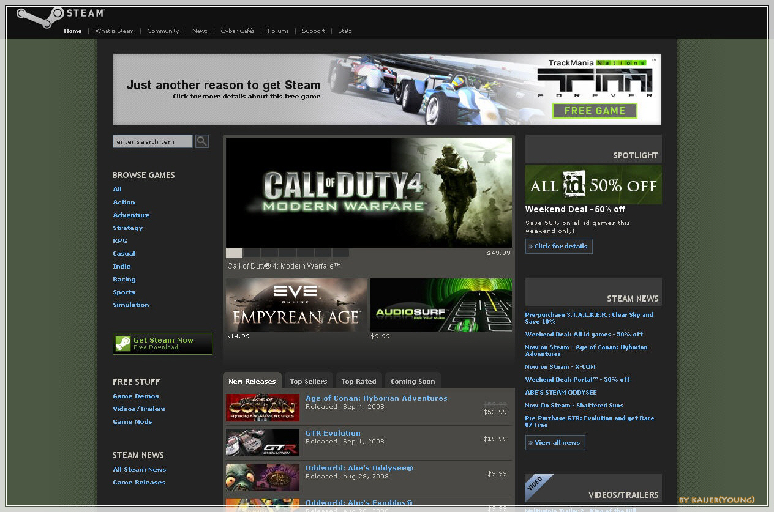The image size is (774, 512).
Task: Click the Steam logo in header
Action: (x=61, y=17)
